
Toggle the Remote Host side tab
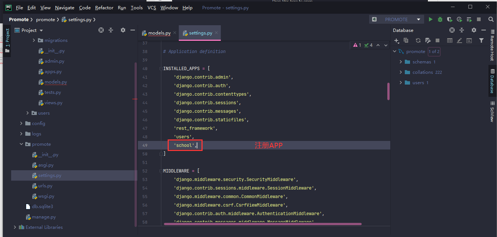click(492, 45)
